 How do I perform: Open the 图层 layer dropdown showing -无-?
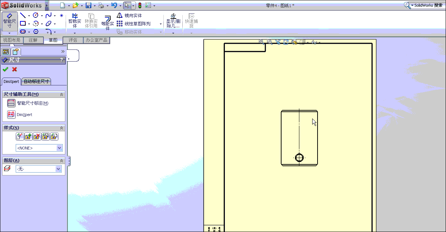pyautogui.click(x=39, y=169)
